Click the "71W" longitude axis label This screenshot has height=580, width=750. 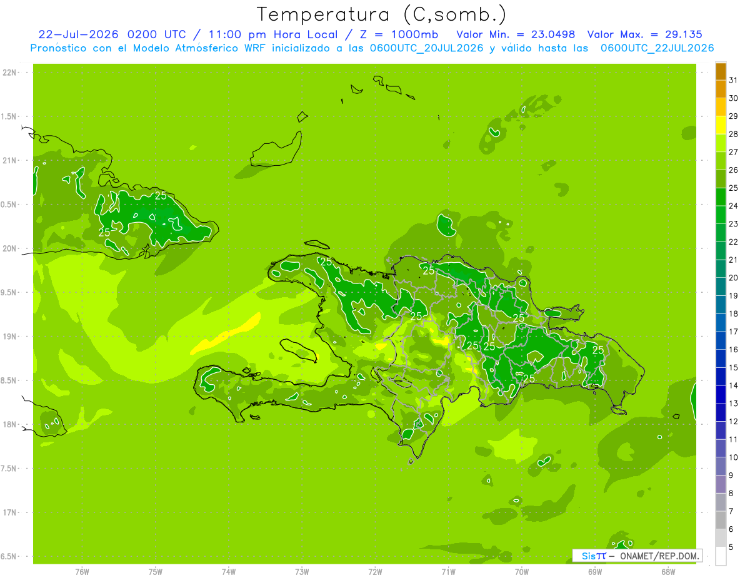(x=448, y=571)
